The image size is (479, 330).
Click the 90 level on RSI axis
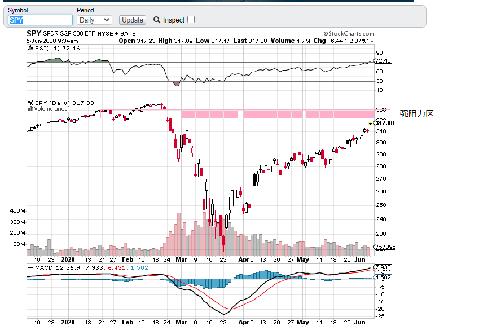(x=379, y=53)
